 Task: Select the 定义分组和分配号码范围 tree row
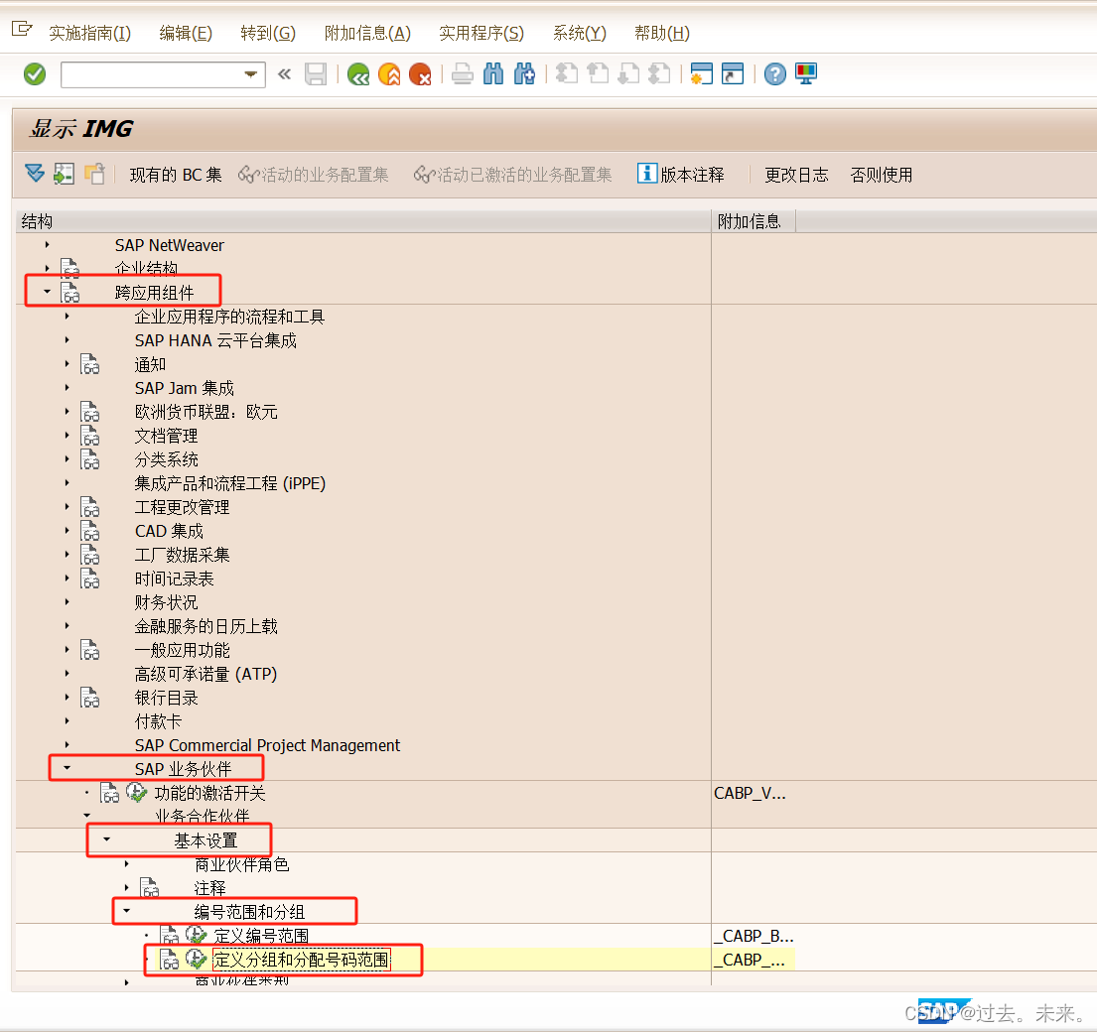point(302,960)
